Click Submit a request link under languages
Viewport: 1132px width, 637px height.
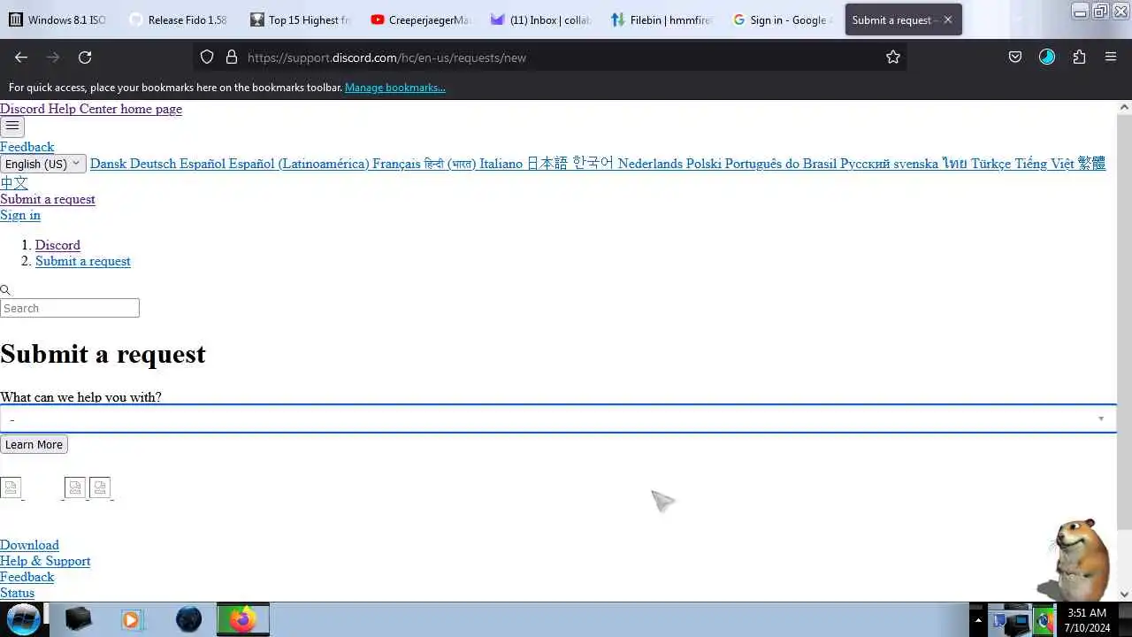pos(48,199)
